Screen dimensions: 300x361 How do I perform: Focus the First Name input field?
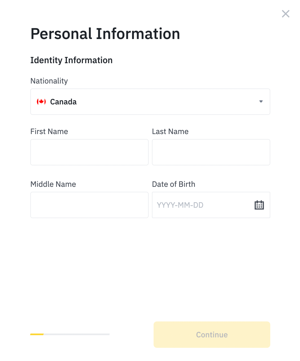coord(89,152)
